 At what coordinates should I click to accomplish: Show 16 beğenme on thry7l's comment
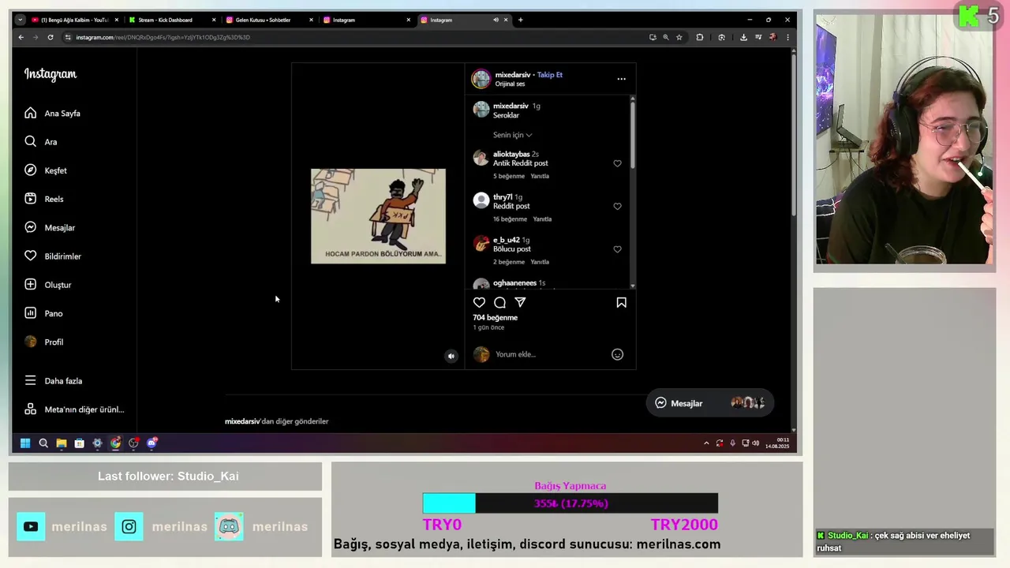pyautogui.click(x=510, y=219)
